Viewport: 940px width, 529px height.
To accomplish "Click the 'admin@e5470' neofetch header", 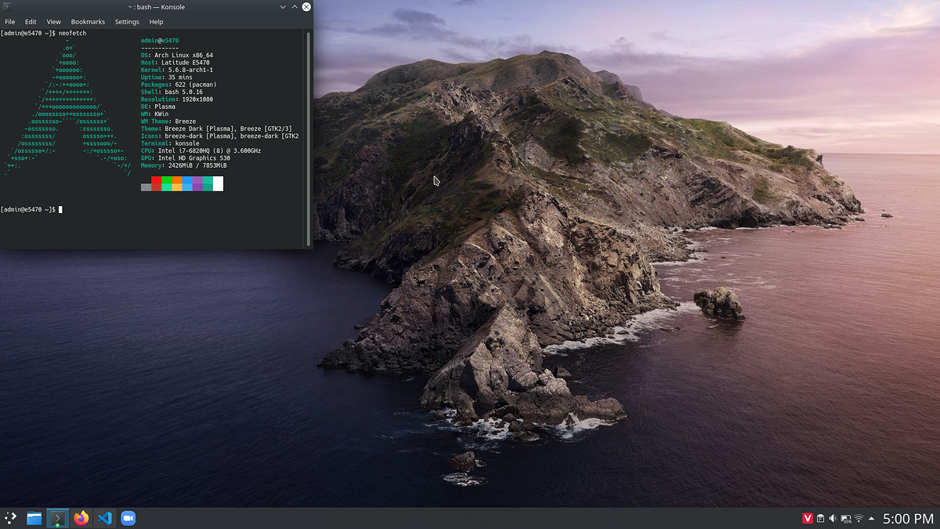I will pos(160,41).
